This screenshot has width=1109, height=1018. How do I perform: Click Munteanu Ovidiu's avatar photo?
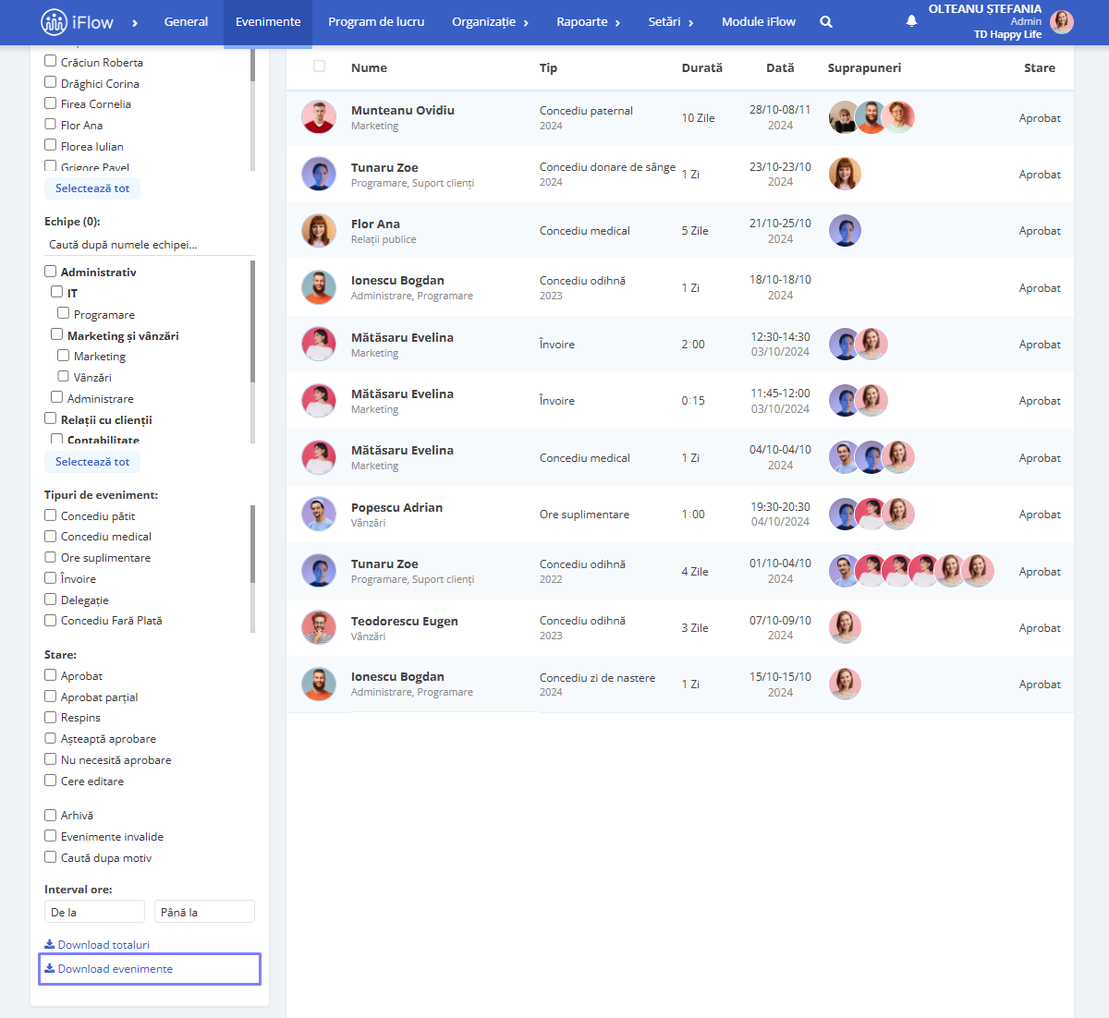pyautogui.click(x=319, y=117)
